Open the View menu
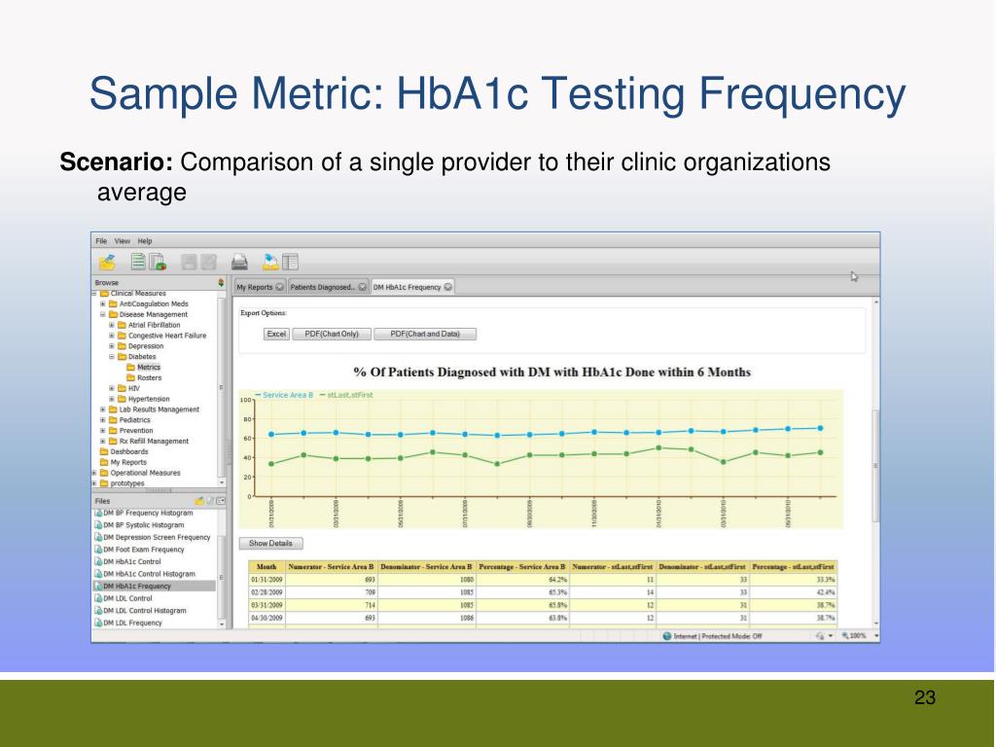The image size is (996, 747). 122,241
